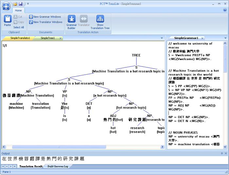This screenshot has width=229, height=175.
Task: Click the save disk icon in quick access
Action: point(21,4)
